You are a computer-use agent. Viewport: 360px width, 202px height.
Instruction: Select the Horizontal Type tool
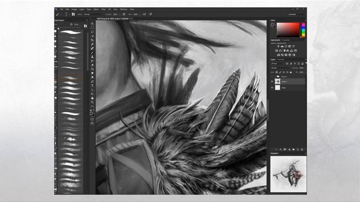(92, 85)
